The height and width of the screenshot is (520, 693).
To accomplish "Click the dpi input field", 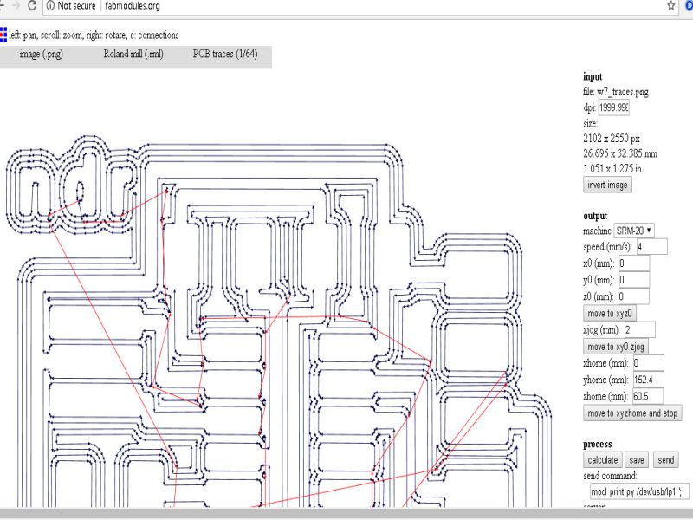I will pos(614,107).
